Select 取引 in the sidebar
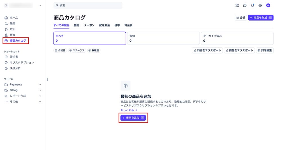This screenshot has height=150, width=281. click(x=12, y=29)
